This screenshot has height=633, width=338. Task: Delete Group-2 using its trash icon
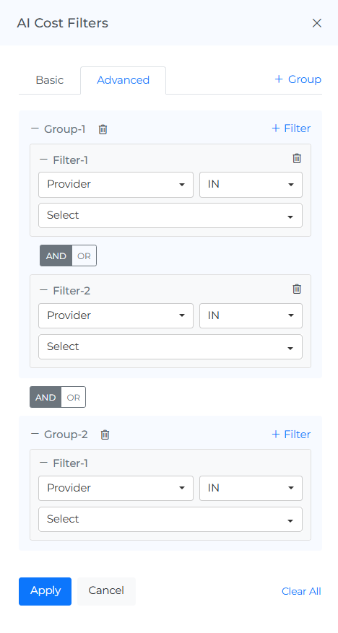point(105,435)
